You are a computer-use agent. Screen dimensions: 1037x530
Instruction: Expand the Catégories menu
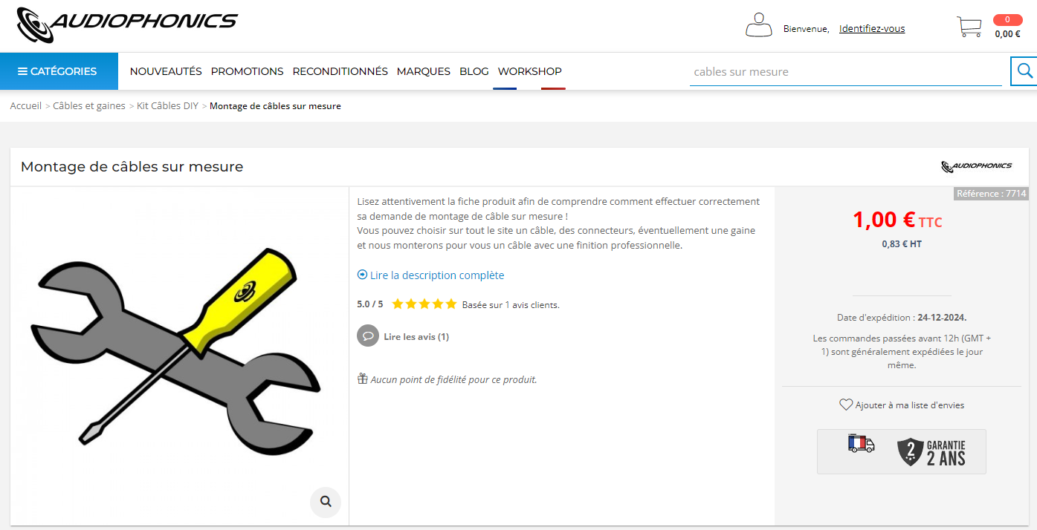click(59, 71)
